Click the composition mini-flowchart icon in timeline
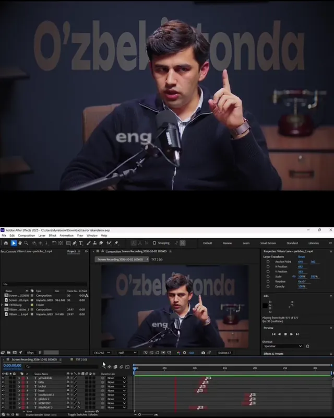 click(x=104, y=367)
